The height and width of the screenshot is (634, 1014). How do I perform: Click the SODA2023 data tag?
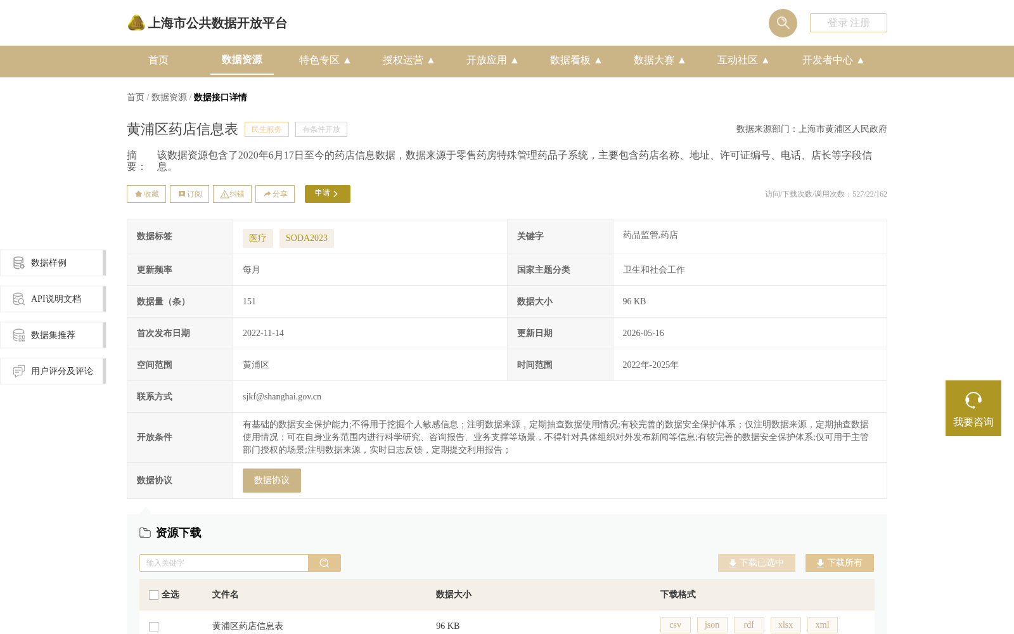307,238
